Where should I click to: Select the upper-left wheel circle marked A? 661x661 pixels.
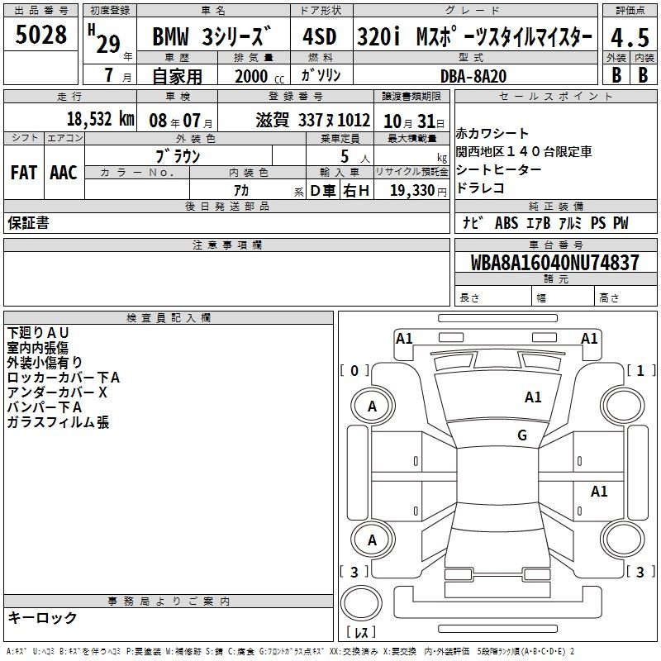point(372,406)
